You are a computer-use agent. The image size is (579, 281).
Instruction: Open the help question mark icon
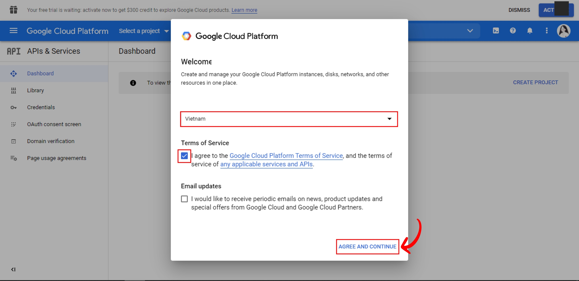pos(513,31)
